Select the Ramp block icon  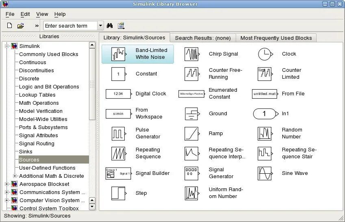(192, 134)
